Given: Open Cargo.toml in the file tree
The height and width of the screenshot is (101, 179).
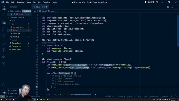Looking at the screenshot, I should [x=16, y=46].
